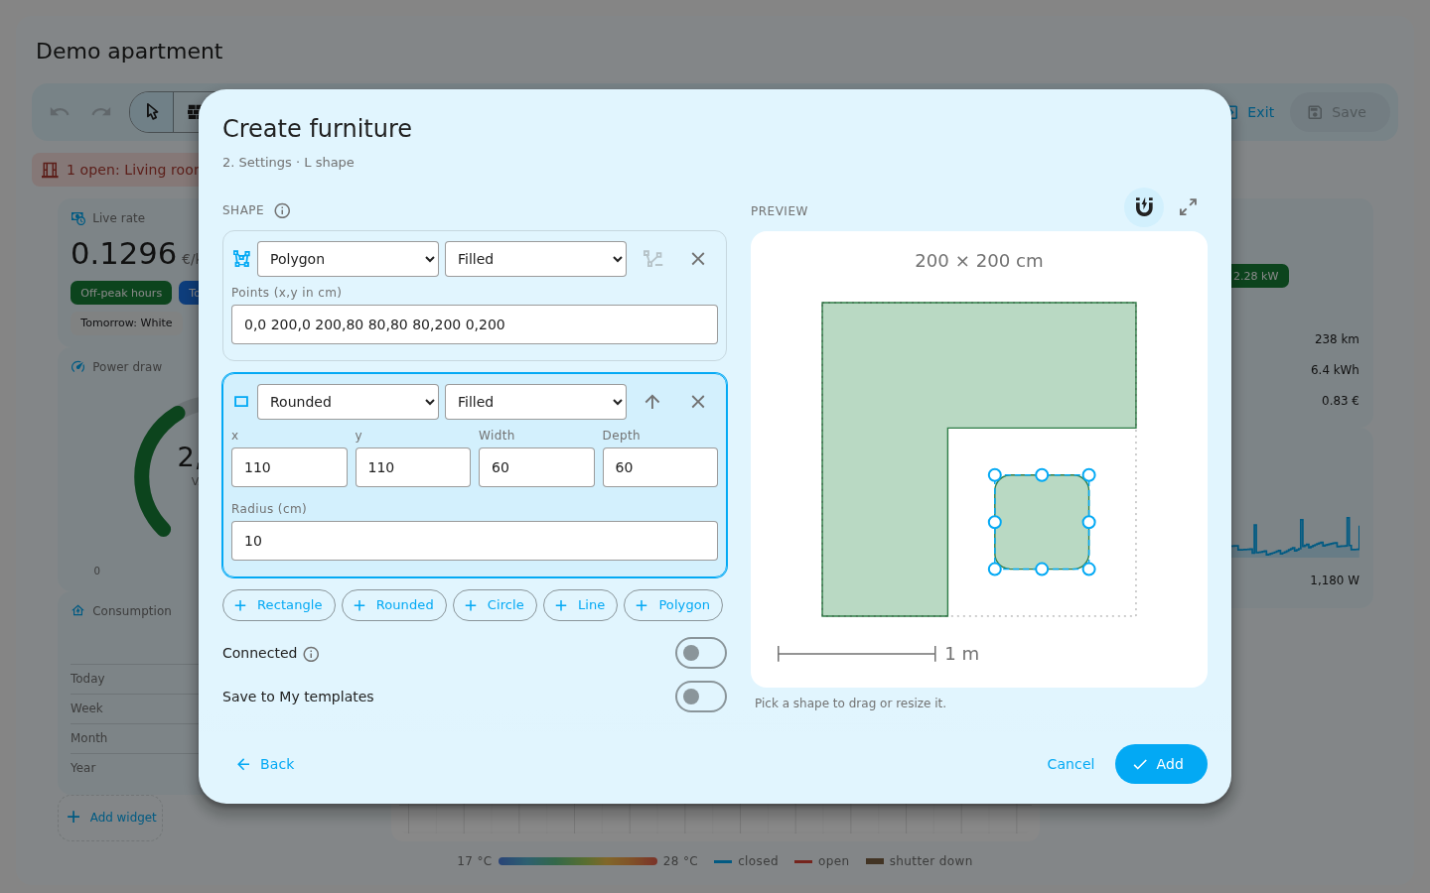
Task: Edit the Depth field
Action: pos(660,467)
